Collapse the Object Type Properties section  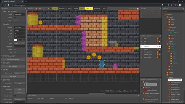pos(2,11)
